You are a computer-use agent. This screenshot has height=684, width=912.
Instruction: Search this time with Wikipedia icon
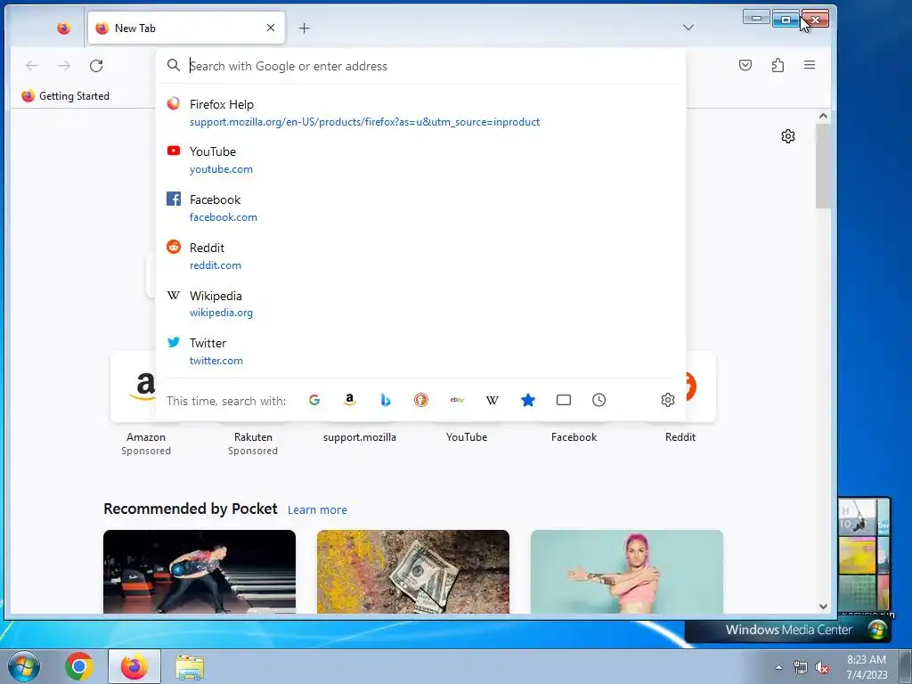(x=492, y=400)
